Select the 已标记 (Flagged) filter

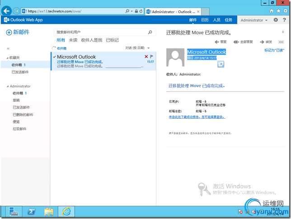tap(112, 40)
